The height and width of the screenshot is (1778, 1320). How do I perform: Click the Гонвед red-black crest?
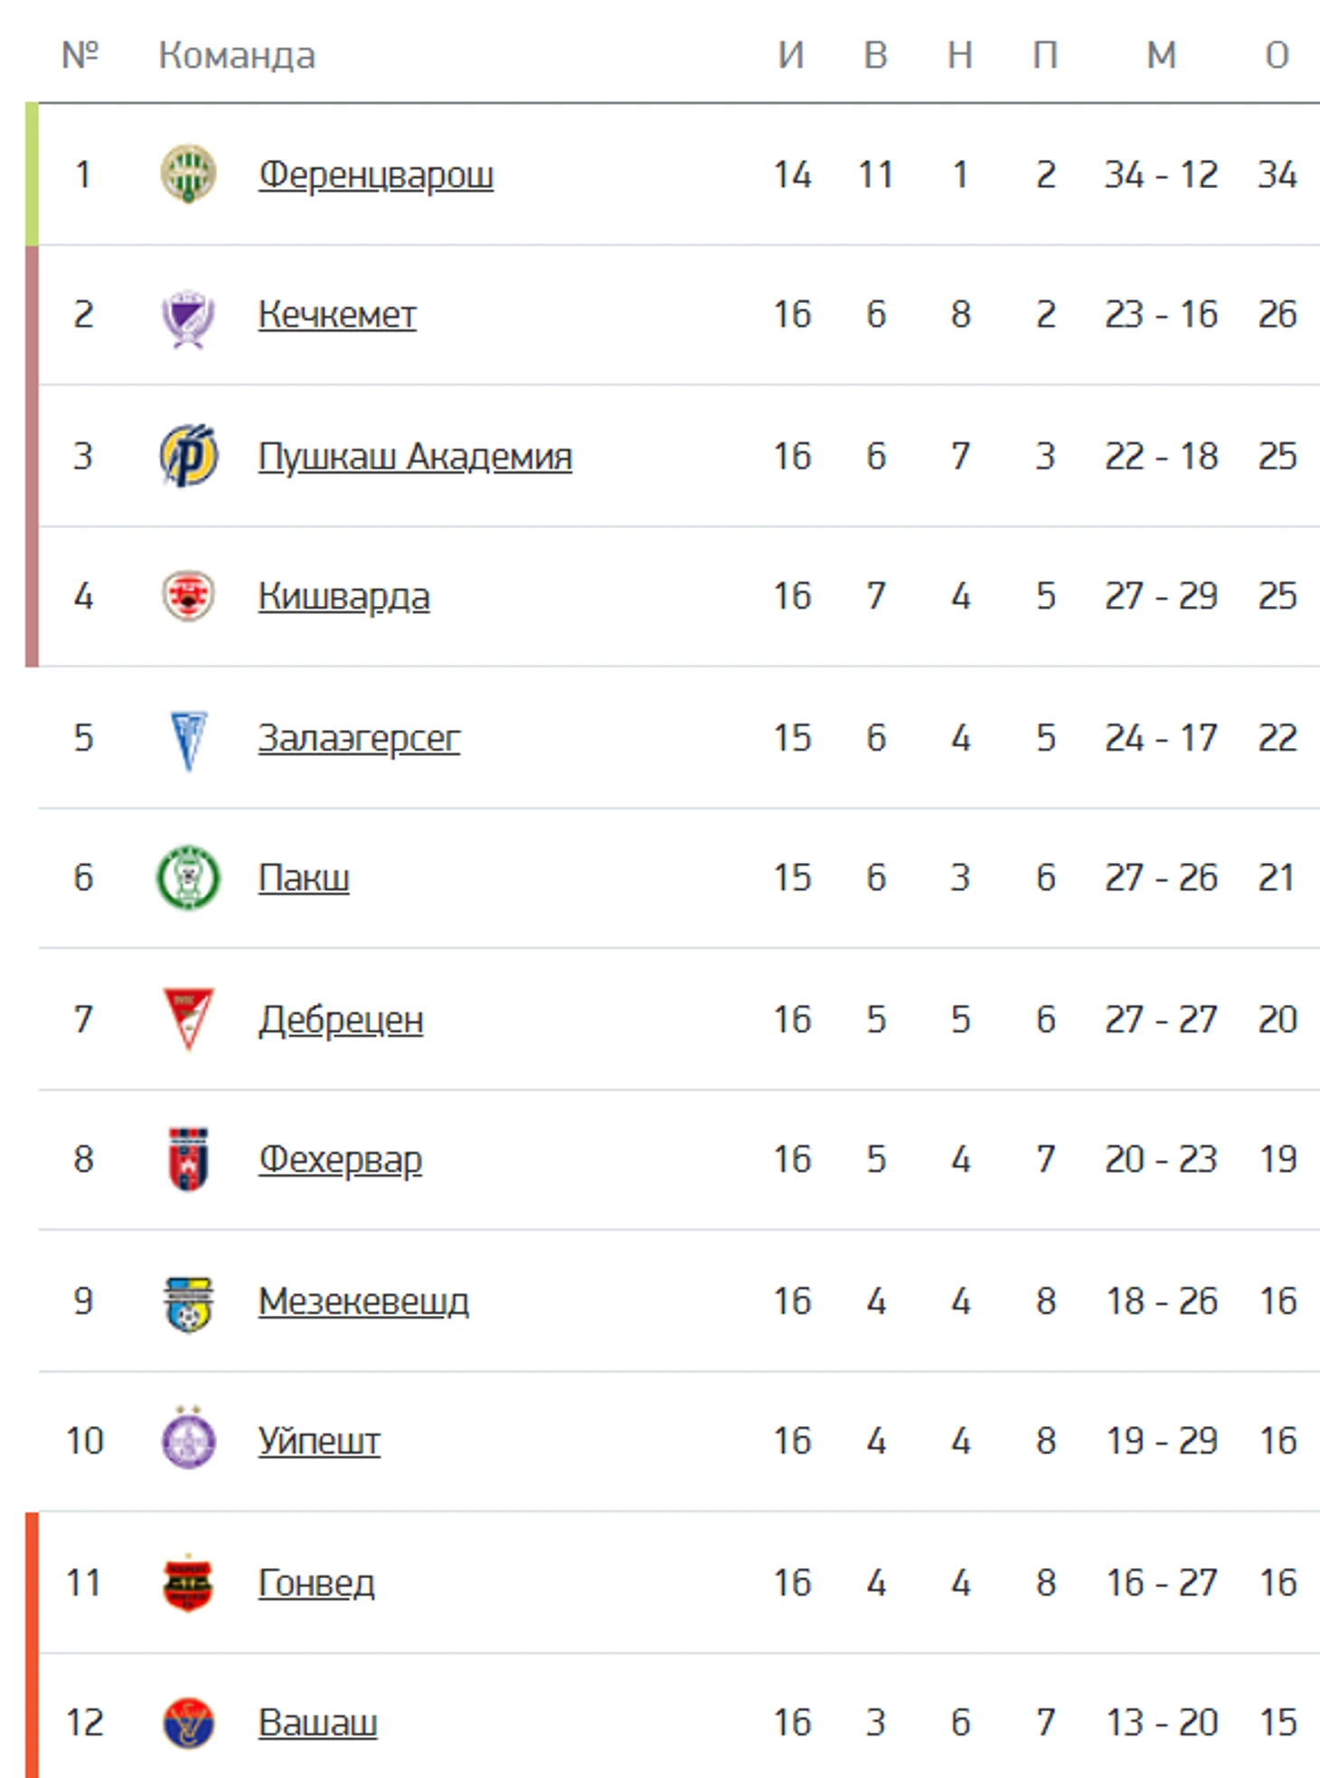tap(188, 1584)
